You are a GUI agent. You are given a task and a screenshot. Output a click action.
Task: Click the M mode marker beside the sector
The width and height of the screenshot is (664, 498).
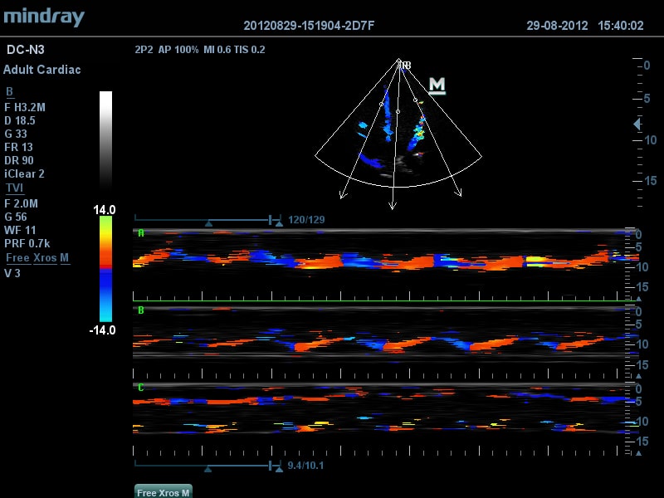coord(437,85)
